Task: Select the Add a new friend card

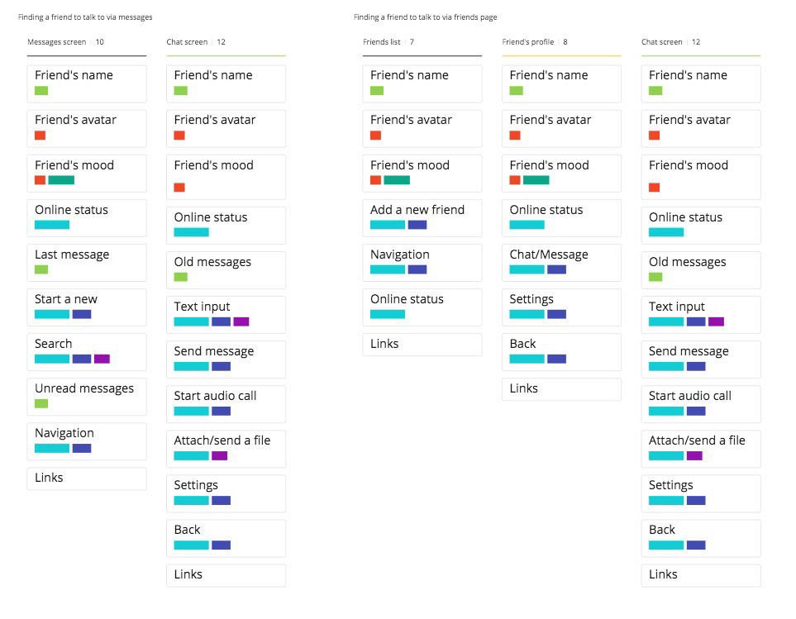Action: (x=422, y=217)
